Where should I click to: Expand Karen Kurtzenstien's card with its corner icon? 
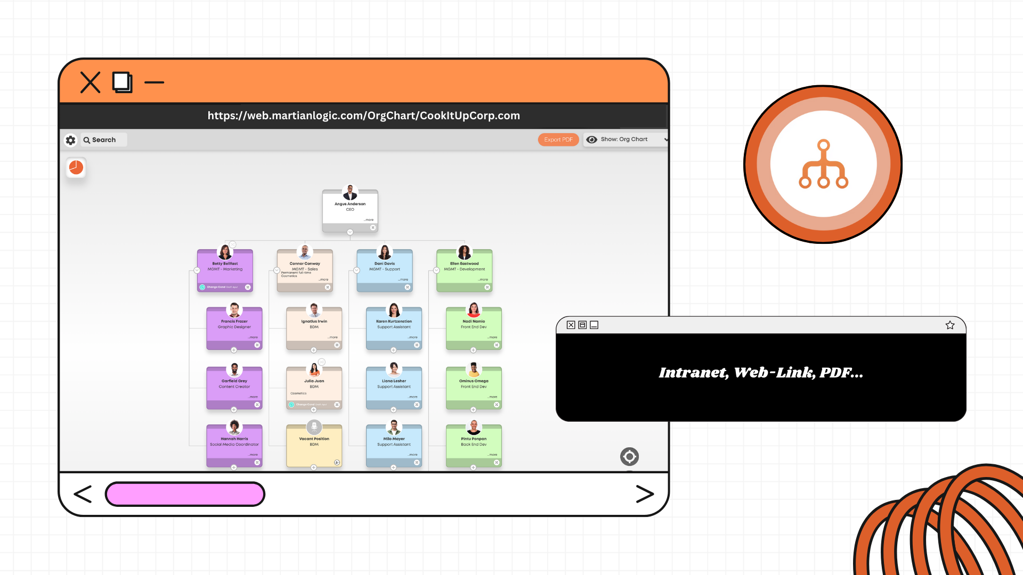[x=417, y=345]
